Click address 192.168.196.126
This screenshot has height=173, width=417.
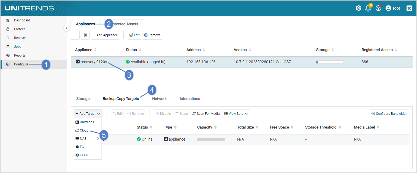point(201,62)
